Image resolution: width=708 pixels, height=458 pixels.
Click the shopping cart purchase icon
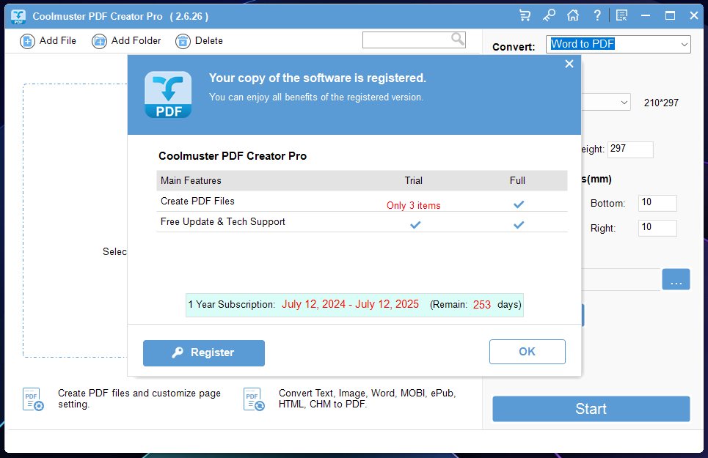(525, 15)
